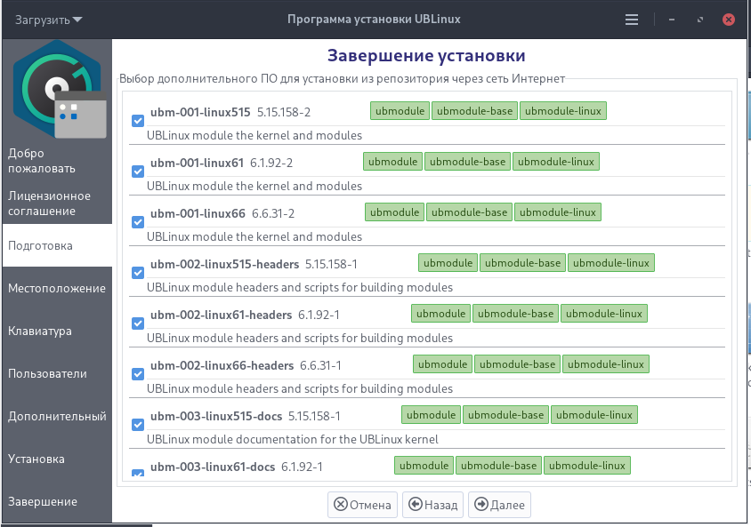
Task: Click ubmodule tag on ubm-003-linux61-docs row
Action: (424, 466)
